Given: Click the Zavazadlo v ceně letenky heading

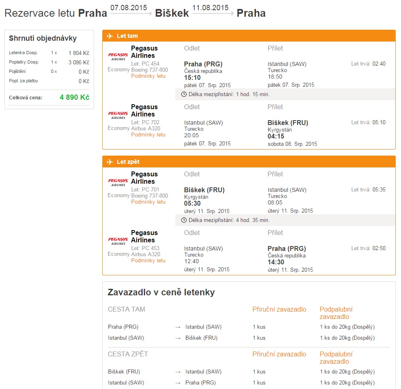Looking at the screenshot, I should (161, 292).
